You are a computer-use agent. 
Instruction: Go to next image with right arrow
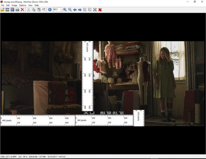coord(80,10)
